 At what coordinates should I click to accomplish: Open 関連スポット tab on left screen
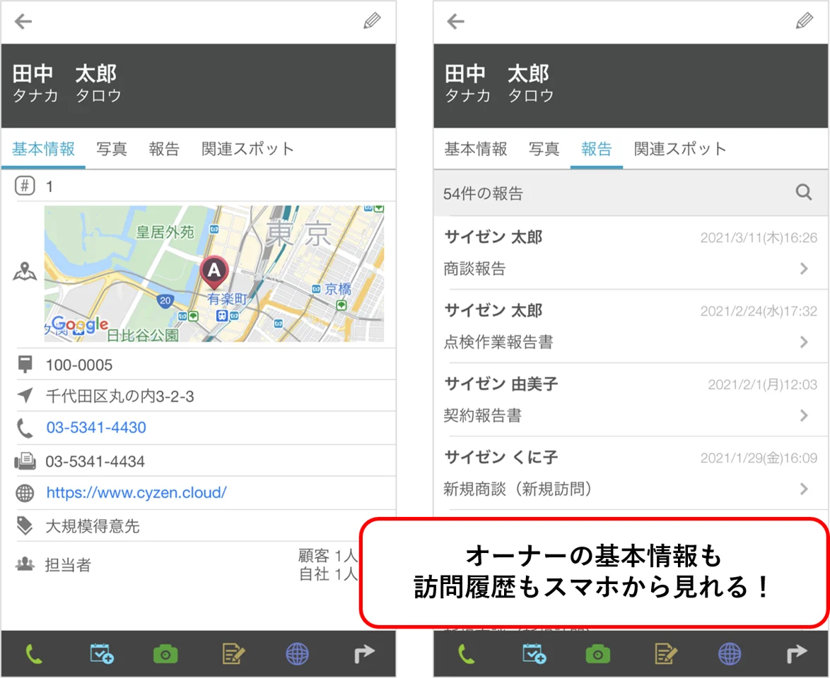pos(247,149)
